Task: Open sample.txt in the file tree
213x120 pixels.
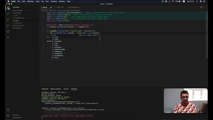Action: click(18, 28)
